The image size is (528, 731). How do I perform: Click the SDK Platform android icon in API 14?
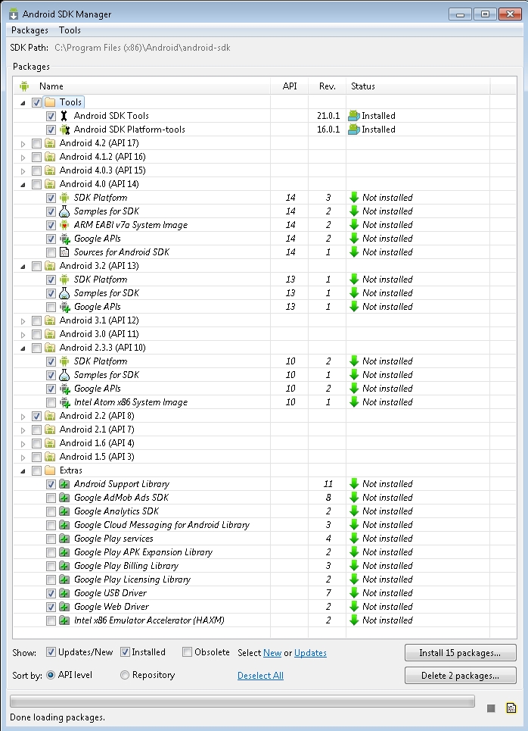(x=64, y=198)
